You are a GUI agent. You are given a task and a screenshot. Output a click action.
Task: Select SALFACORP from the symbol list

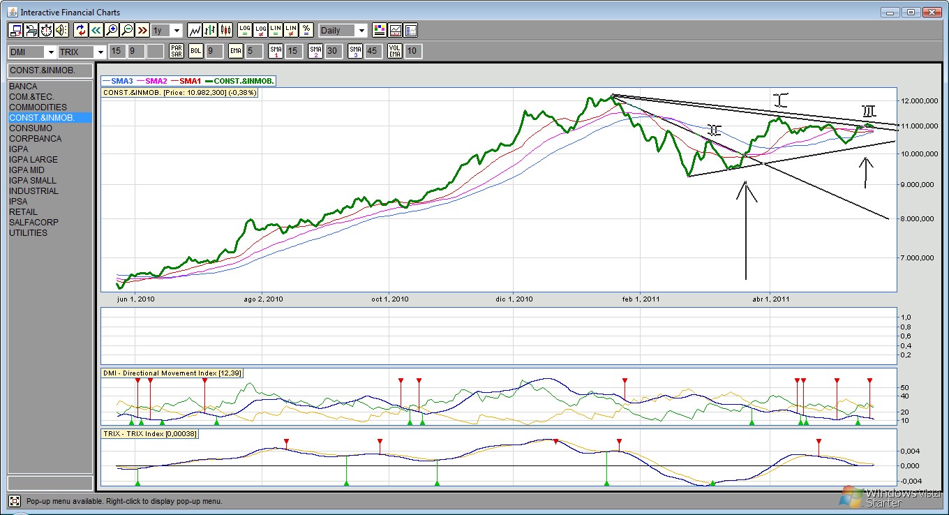pos(33,223)
